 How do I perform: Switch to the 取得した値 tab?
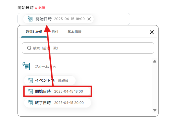coord(34,32)
